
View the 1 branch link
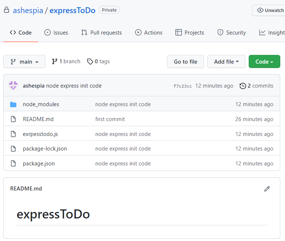(66, 61)
